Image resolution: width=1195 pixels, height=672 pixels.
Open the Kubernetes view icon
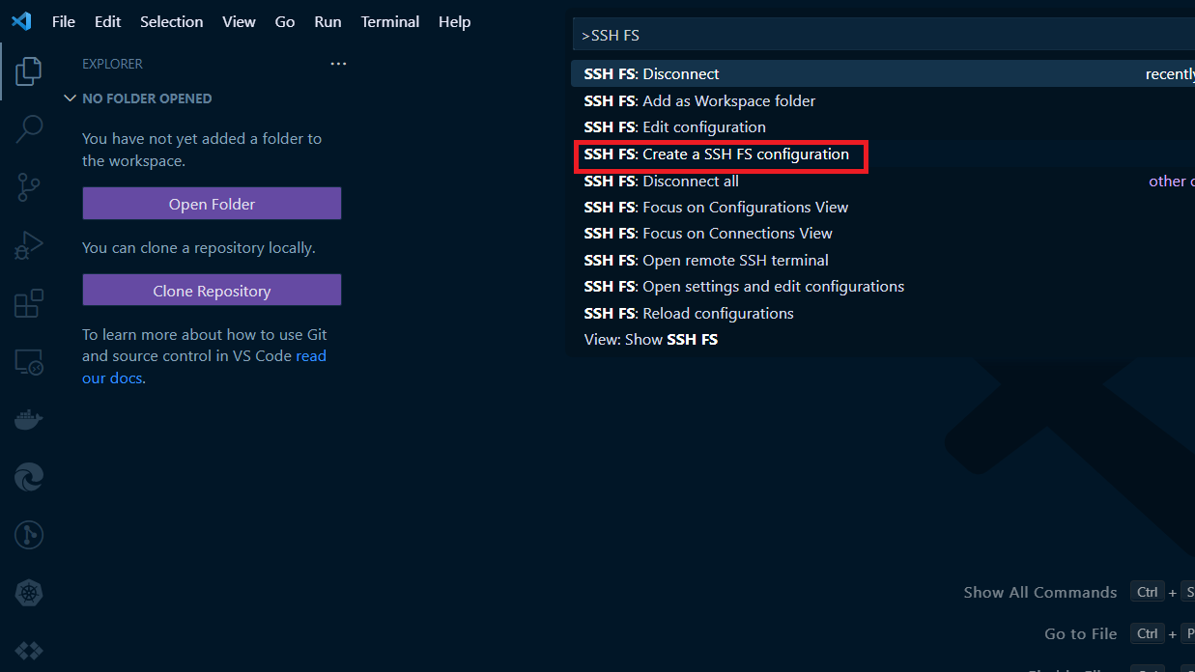click(x=29, y=592)
